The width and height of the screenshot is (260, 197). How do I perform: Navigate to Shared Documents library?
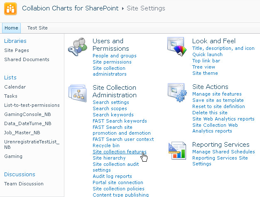[27, 59]
